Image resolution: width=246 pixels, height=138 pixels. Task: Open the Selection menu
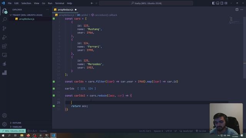point(26,3)
